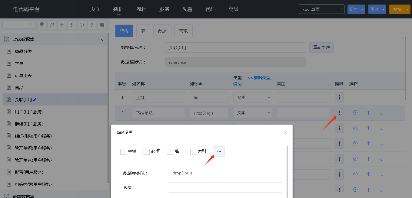
Task: Collapse the 动态数据集 section
Action: 102,39
